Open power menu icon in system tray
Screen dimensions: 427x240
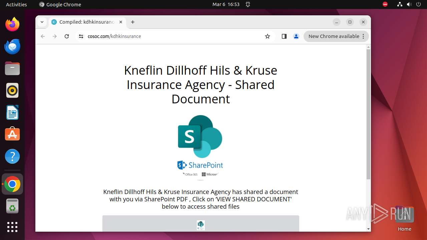coord(419,4)
